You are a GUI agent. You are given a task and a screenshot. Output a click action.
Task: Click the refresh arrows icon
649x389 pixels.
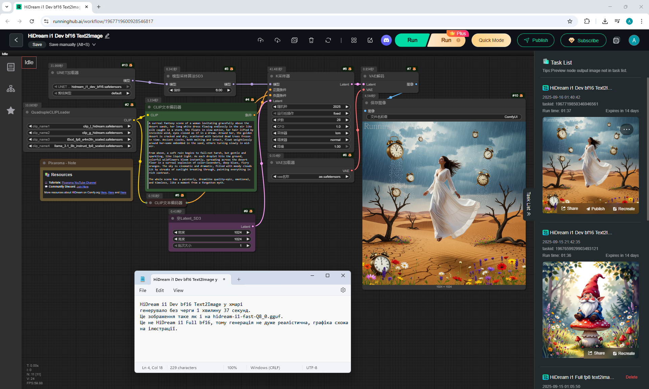(x=328, y=40)
